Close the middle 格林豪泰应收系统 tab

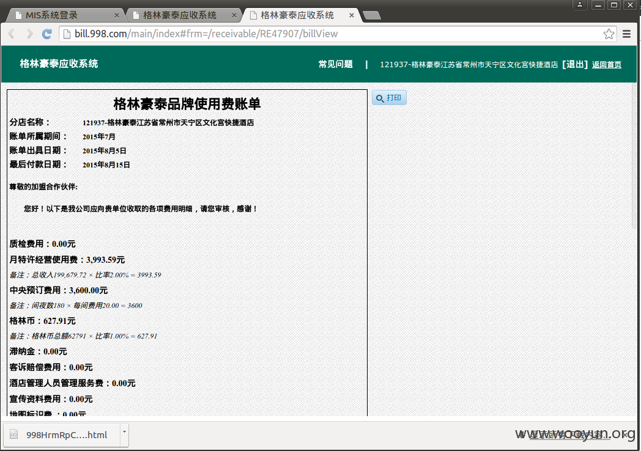[x=234, y=15]
